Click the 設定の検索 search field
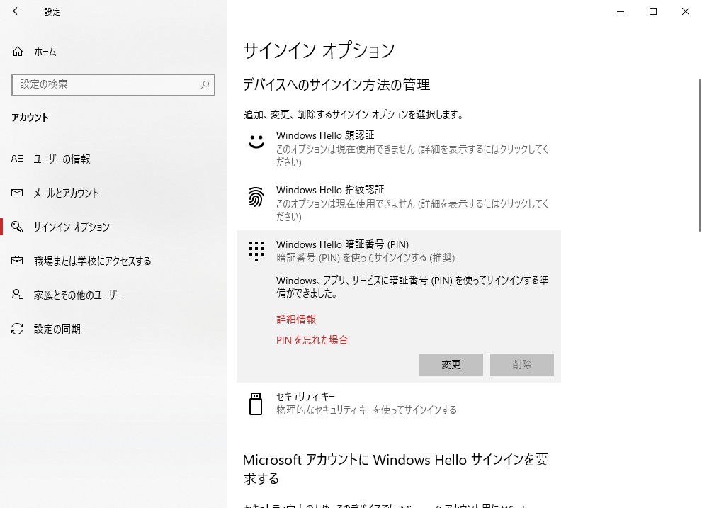702x508 pixels. (113, 85)
